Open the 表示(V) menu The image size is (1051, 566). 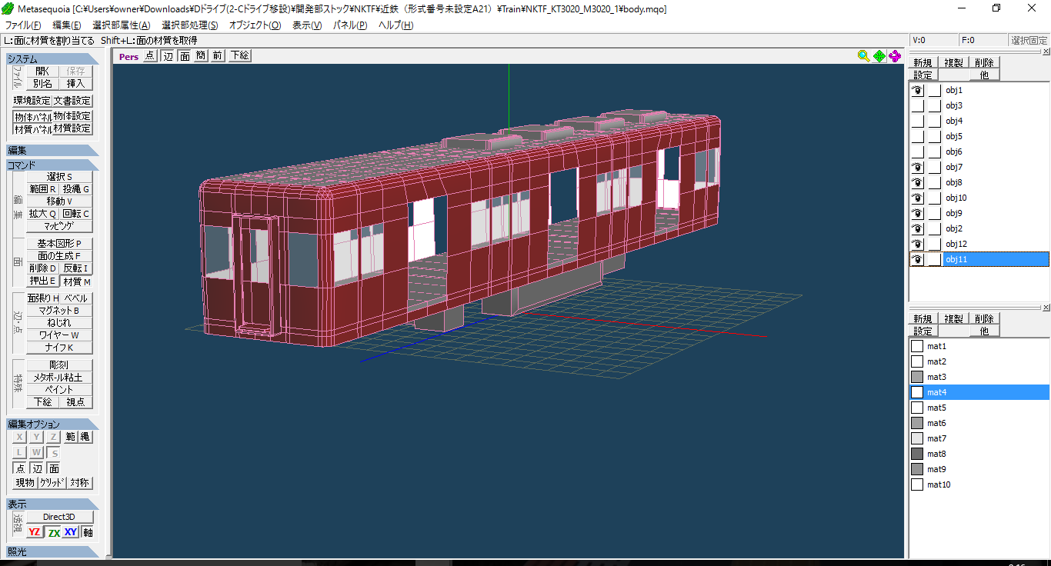pyautogui.click(x=307, y=25)
